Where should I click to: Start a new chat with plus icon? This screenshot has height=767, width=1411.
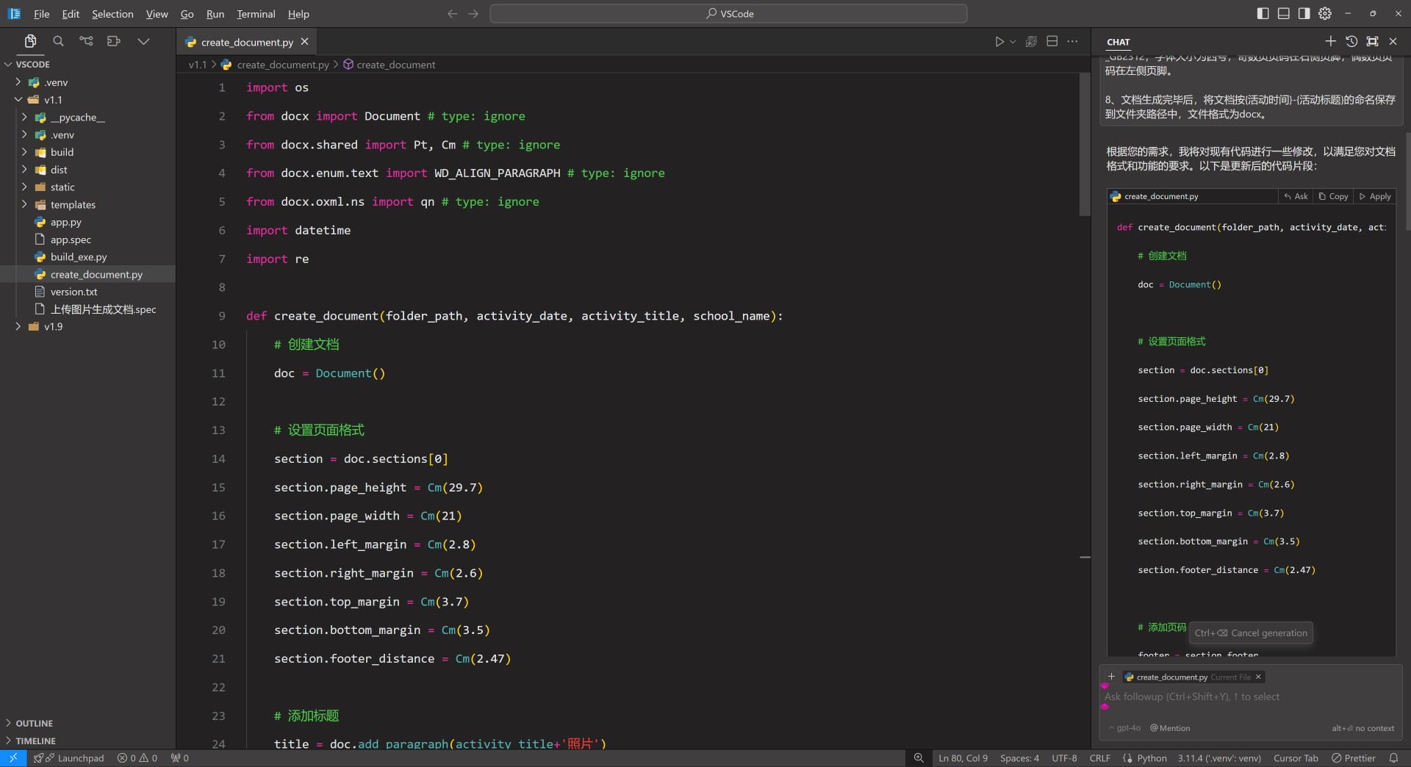[1330, 42]
